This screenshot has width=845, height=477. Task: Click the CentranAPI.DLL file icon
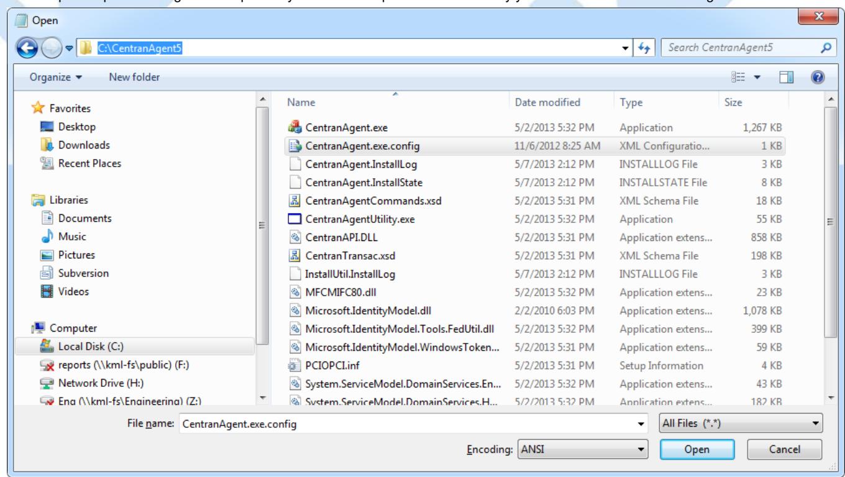click(295, 237)
